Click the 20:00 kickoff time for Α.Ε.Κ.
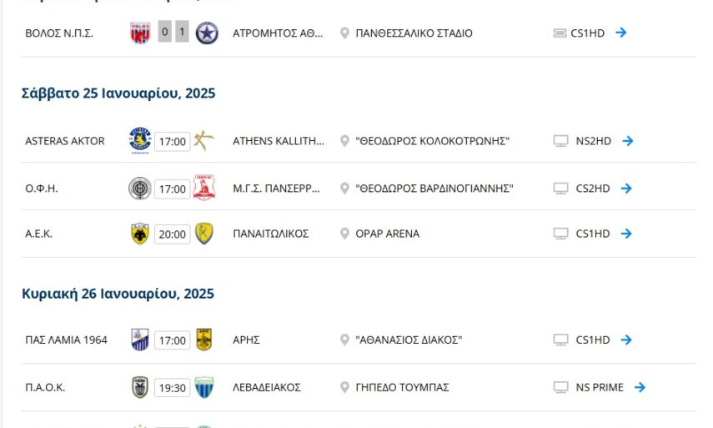Screen dimensions: 713x428 coord(173,234)
